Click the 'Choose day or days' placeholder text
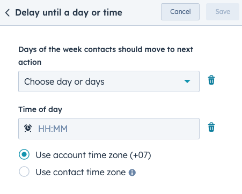Image resolution: width=242 pixels, height=194 pixels. pos(64,82)
